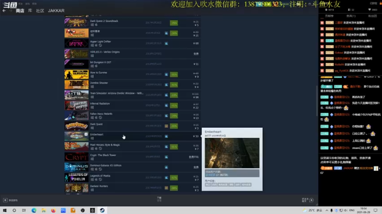The image size is (382, 214).
Task: Select Legends of Pixelia title
Action: pos(100,176)
